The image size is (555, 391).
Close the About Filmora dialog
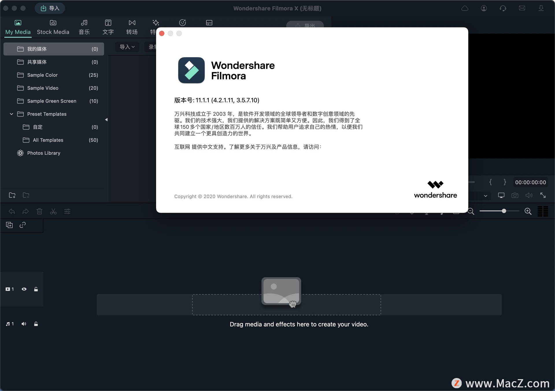point(162,34)
